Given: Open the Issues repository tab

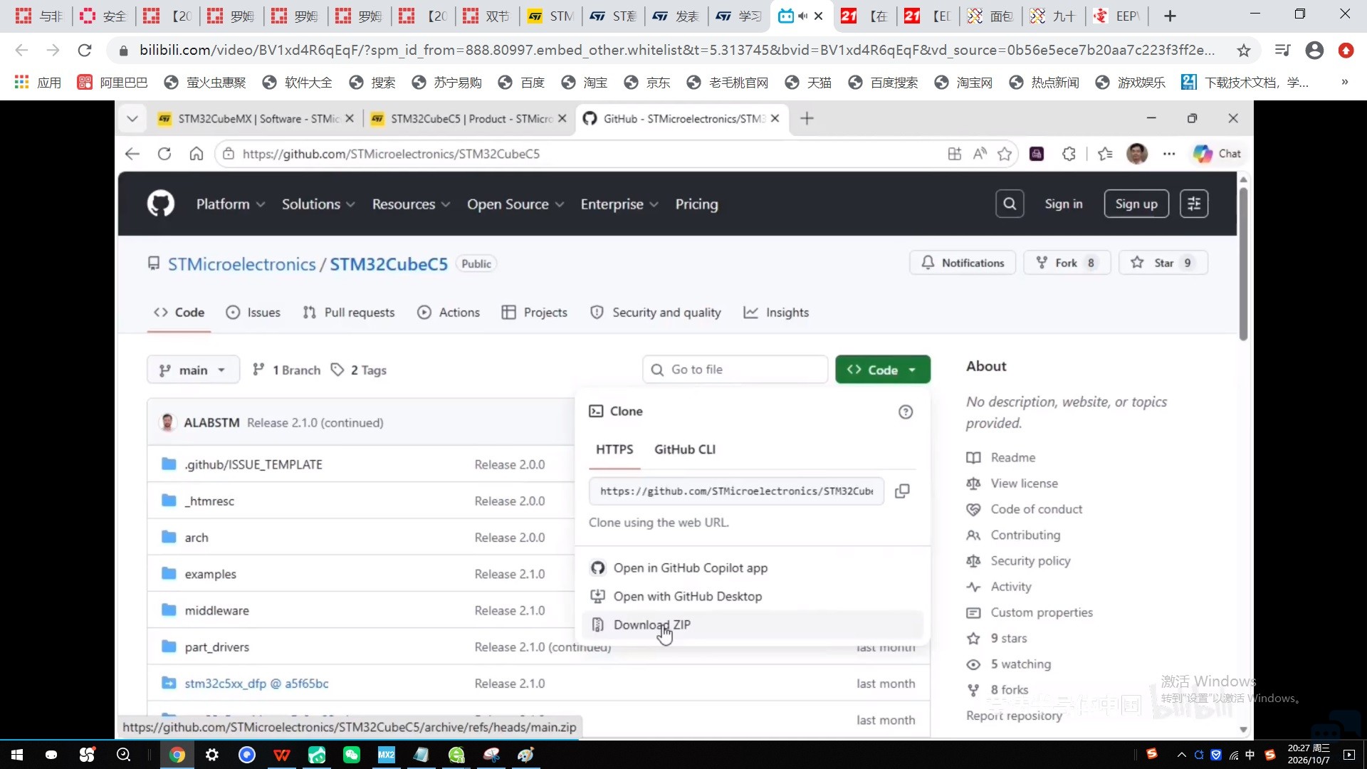Looking at the screenshot, I should 253,313.
